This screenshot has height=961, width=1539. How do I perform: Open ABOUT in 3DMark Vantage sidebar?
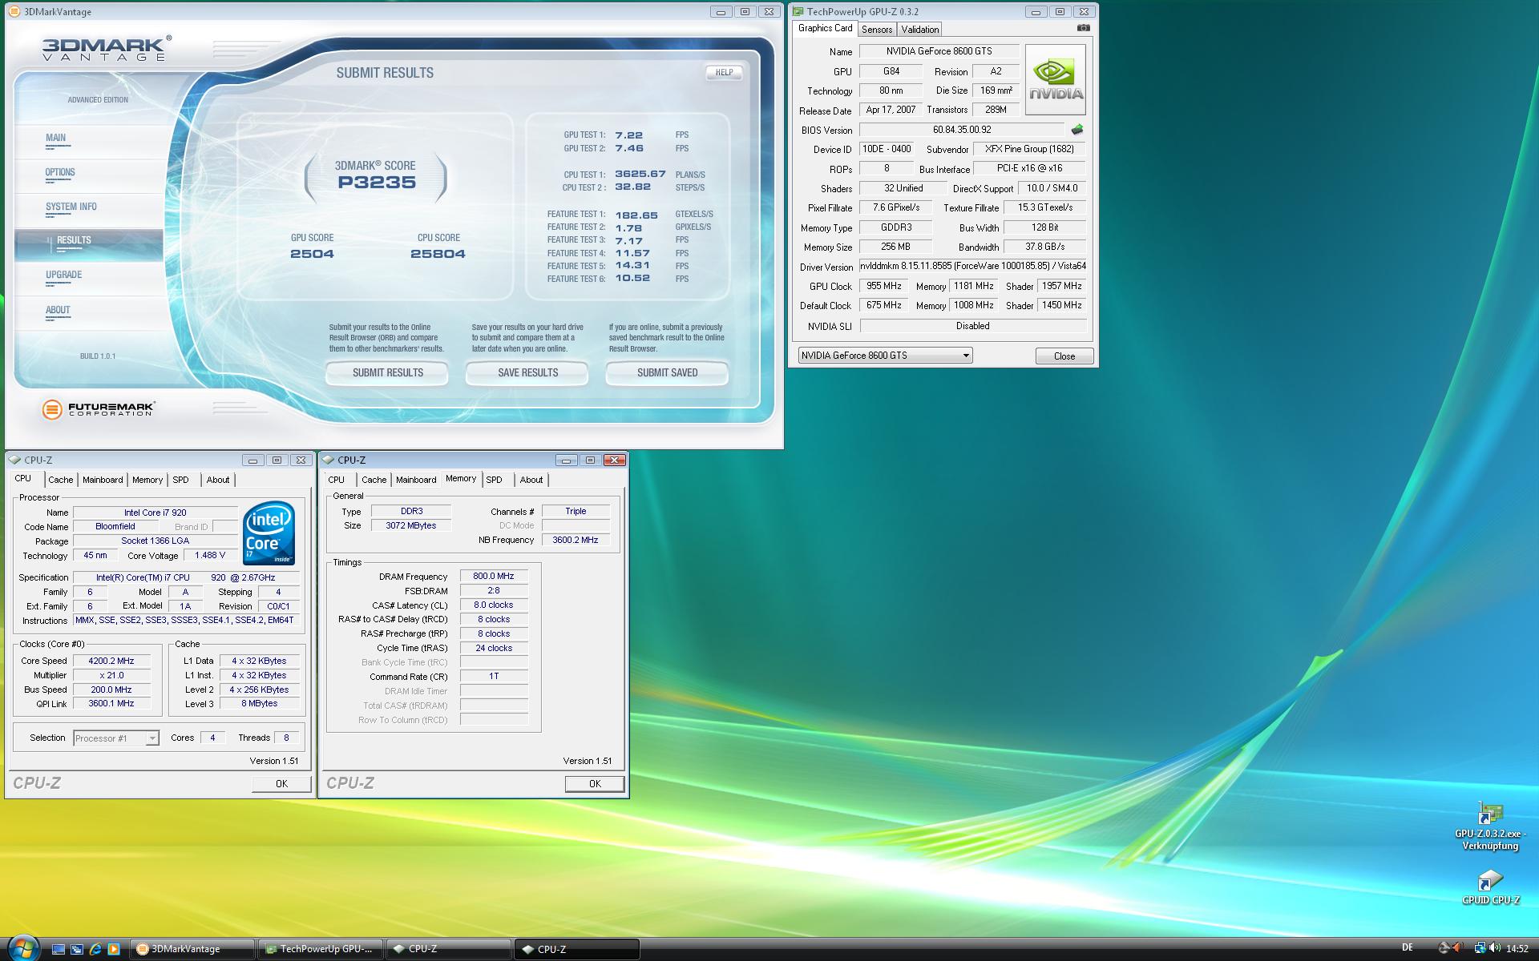pyautogui.click(x=88, y=312)
